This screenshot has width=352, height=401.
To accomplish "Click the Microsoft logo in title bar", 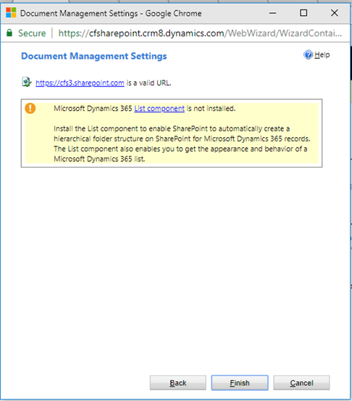I will tap(11, 12).
